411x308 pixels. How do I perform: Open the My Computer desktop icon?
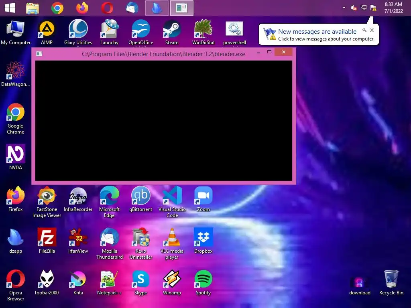click(x=16, y=33)
